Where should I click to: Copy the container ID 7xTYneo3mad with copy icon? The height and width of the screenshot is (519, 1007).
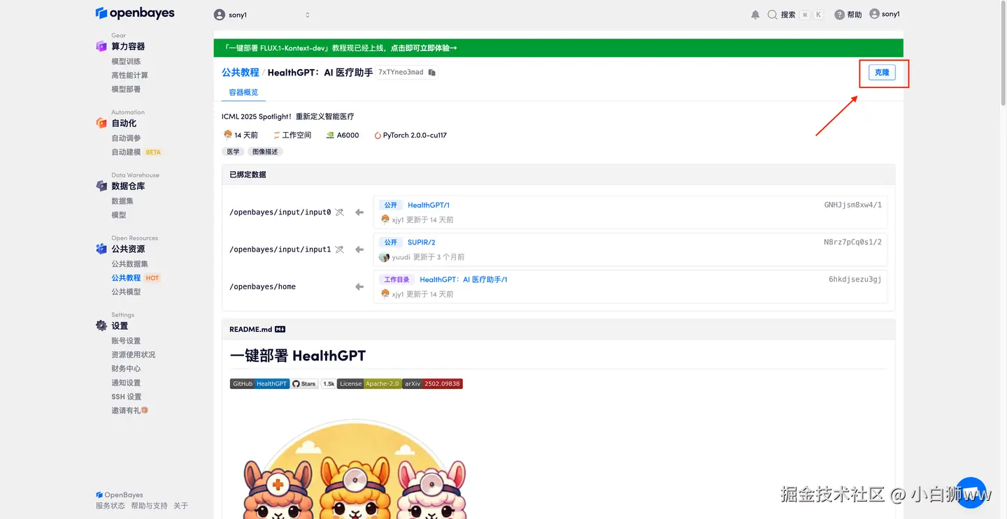(432, 73)
